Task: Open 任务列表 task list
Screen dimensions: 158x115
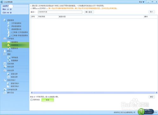Action: point(10,64)
